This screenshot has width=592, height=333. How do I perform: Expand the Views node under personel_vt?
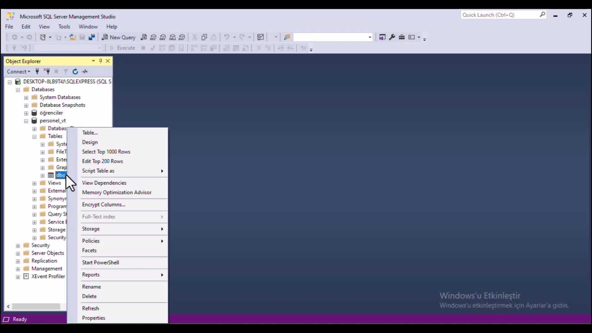(35, 183)
